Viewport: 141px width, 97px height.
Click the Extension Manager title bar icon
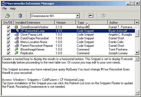pos(4,3)
